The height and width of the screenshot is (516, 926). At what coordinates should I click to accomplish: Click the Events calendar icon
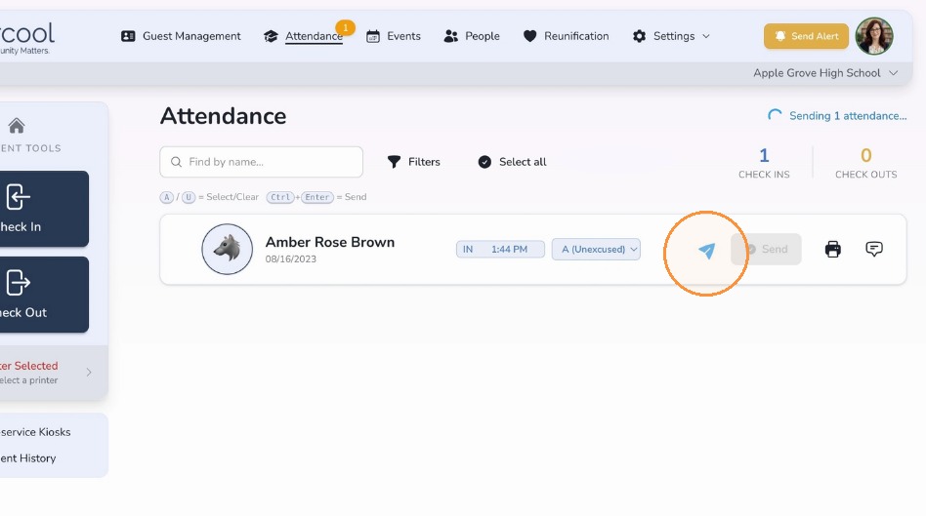(373, 36)
